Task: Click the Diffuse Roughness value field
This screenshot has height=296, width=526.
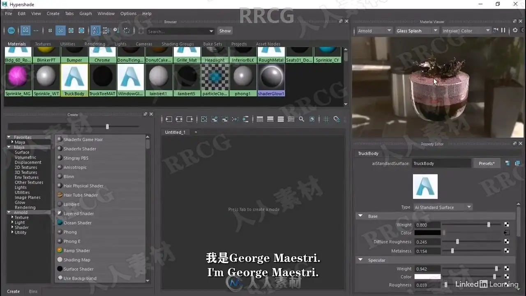Action: point(427,242)
